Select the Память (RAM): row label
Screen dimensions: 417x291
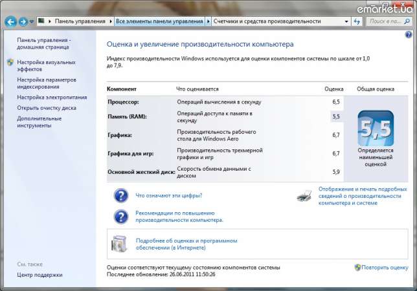click(x=127, y=116)
